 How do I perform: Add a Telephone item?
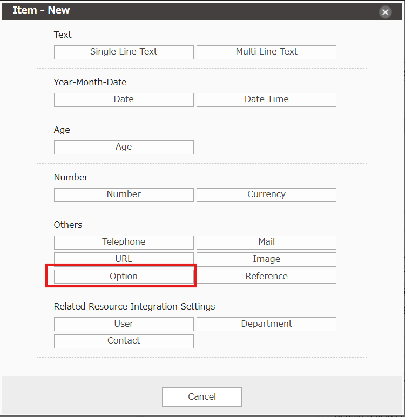(x=124, y=242)
